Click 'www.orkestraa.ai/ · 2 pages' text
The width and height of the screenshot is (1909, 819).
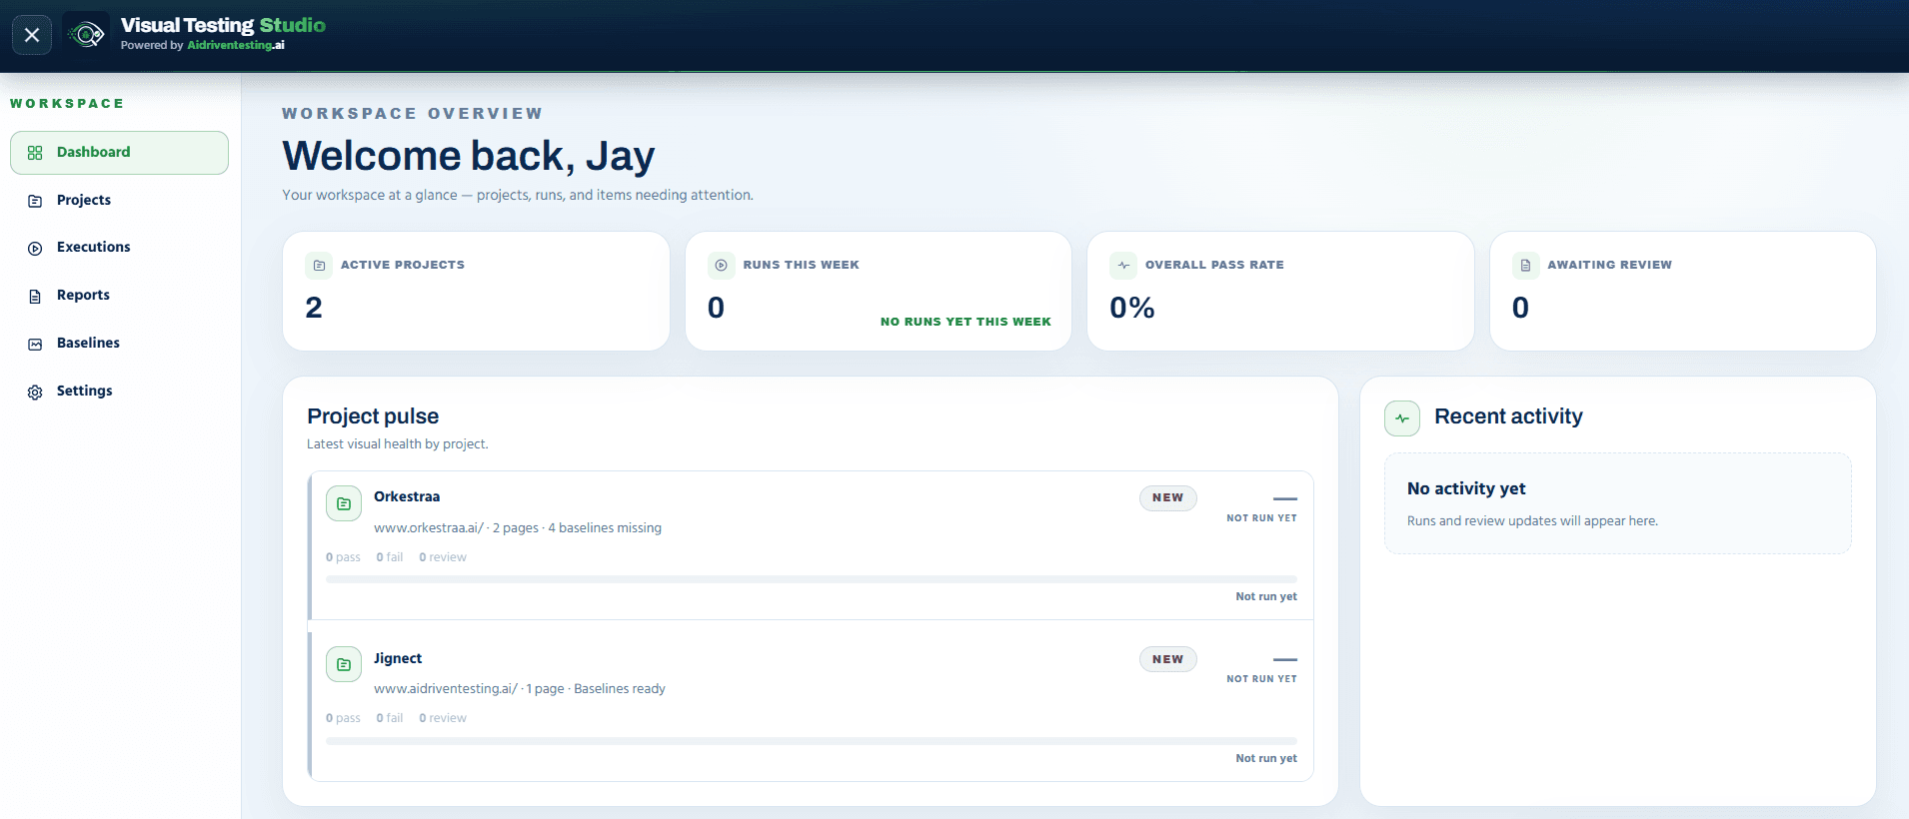click(x=456, y=527)
